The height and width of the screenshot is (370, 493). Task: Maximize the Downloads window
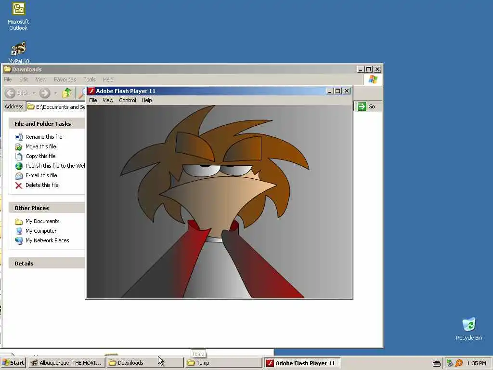[x=369, y=69]
